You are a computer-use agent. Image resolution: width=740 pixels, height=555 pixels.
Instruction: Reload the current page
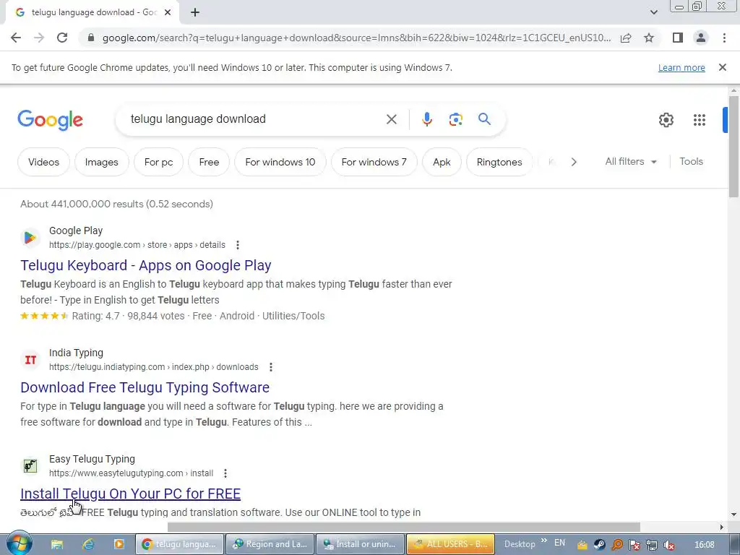click(x=62, y=38)
